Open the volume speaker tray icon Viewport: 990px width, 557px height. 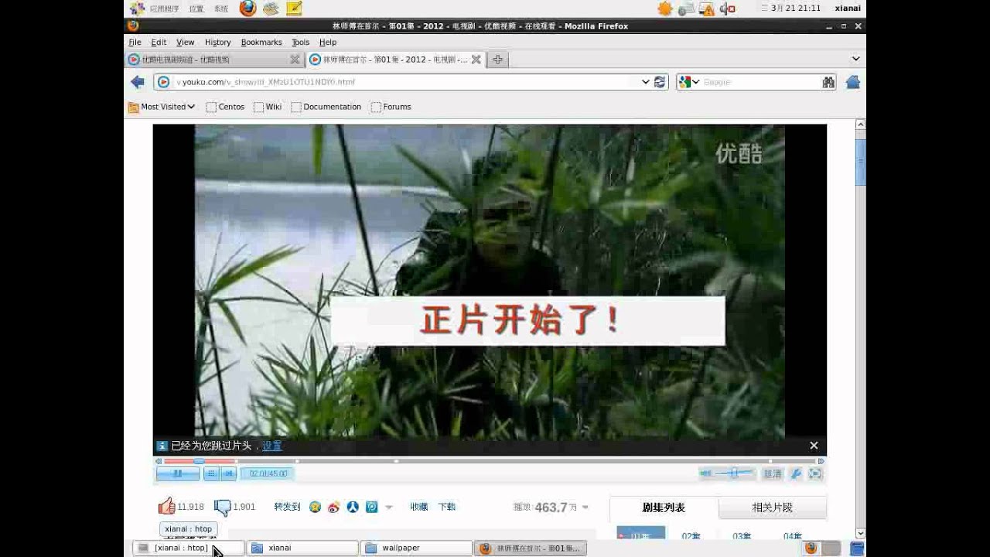click(x=727, y=9)
